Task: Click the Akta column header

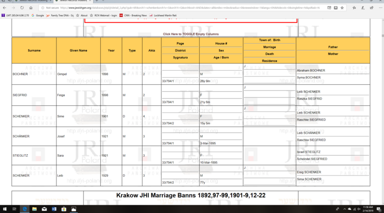Action: tap(152, 51)
